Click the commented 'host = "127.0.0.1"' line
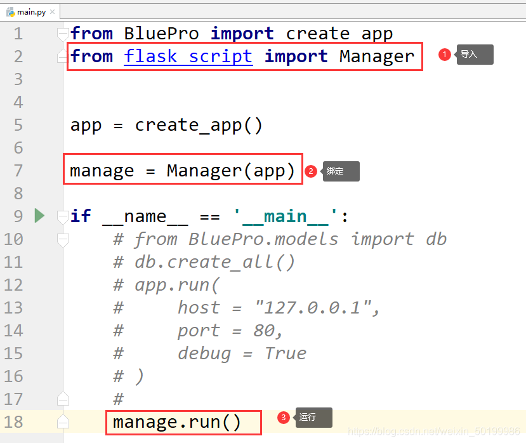The height and width of the screenshot is (443, 526). 279,308
